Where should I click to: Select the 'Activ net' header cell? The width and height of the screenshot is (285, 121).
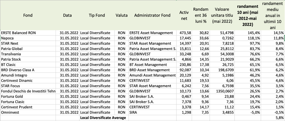184,15
